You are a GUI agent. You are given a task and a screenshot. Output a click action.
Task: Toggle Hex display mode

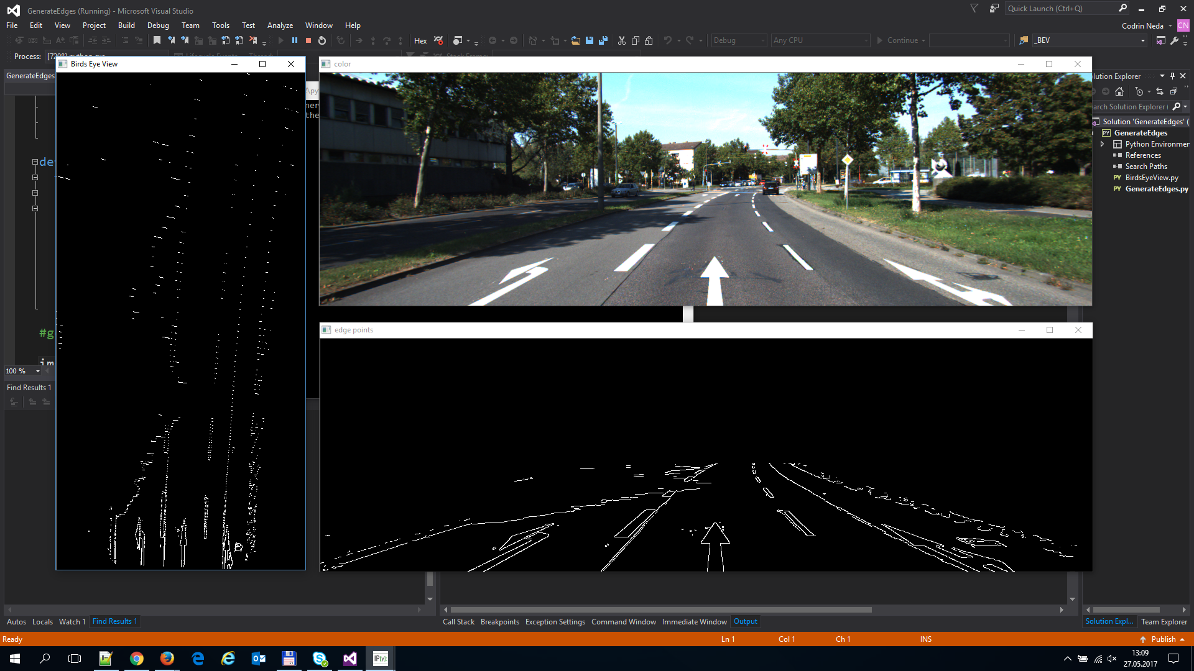tap(420, 40)
